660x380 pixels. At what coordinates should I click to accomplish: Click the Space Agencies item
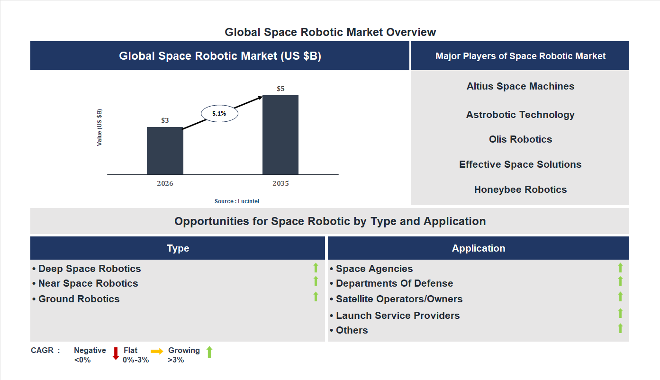371,269
